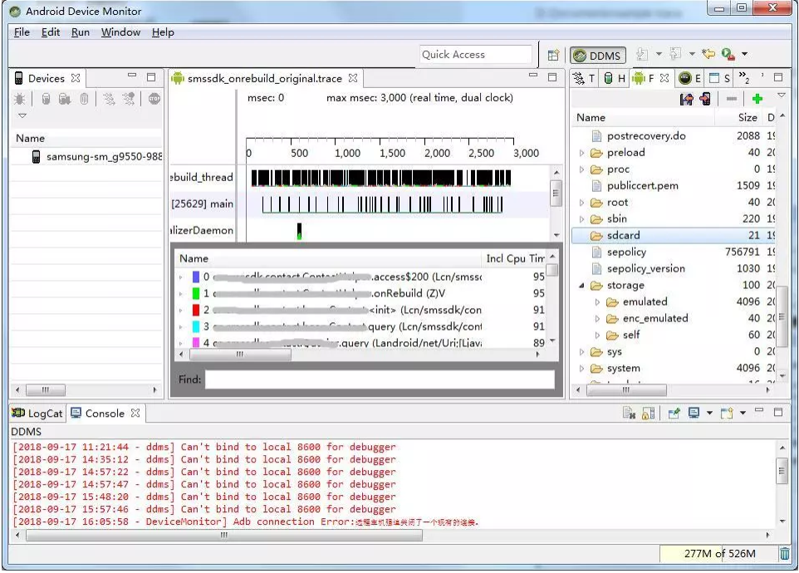This screenshot has width=799, height=573.
Task: Open the LogCat tab
Action: pos(37,414)
